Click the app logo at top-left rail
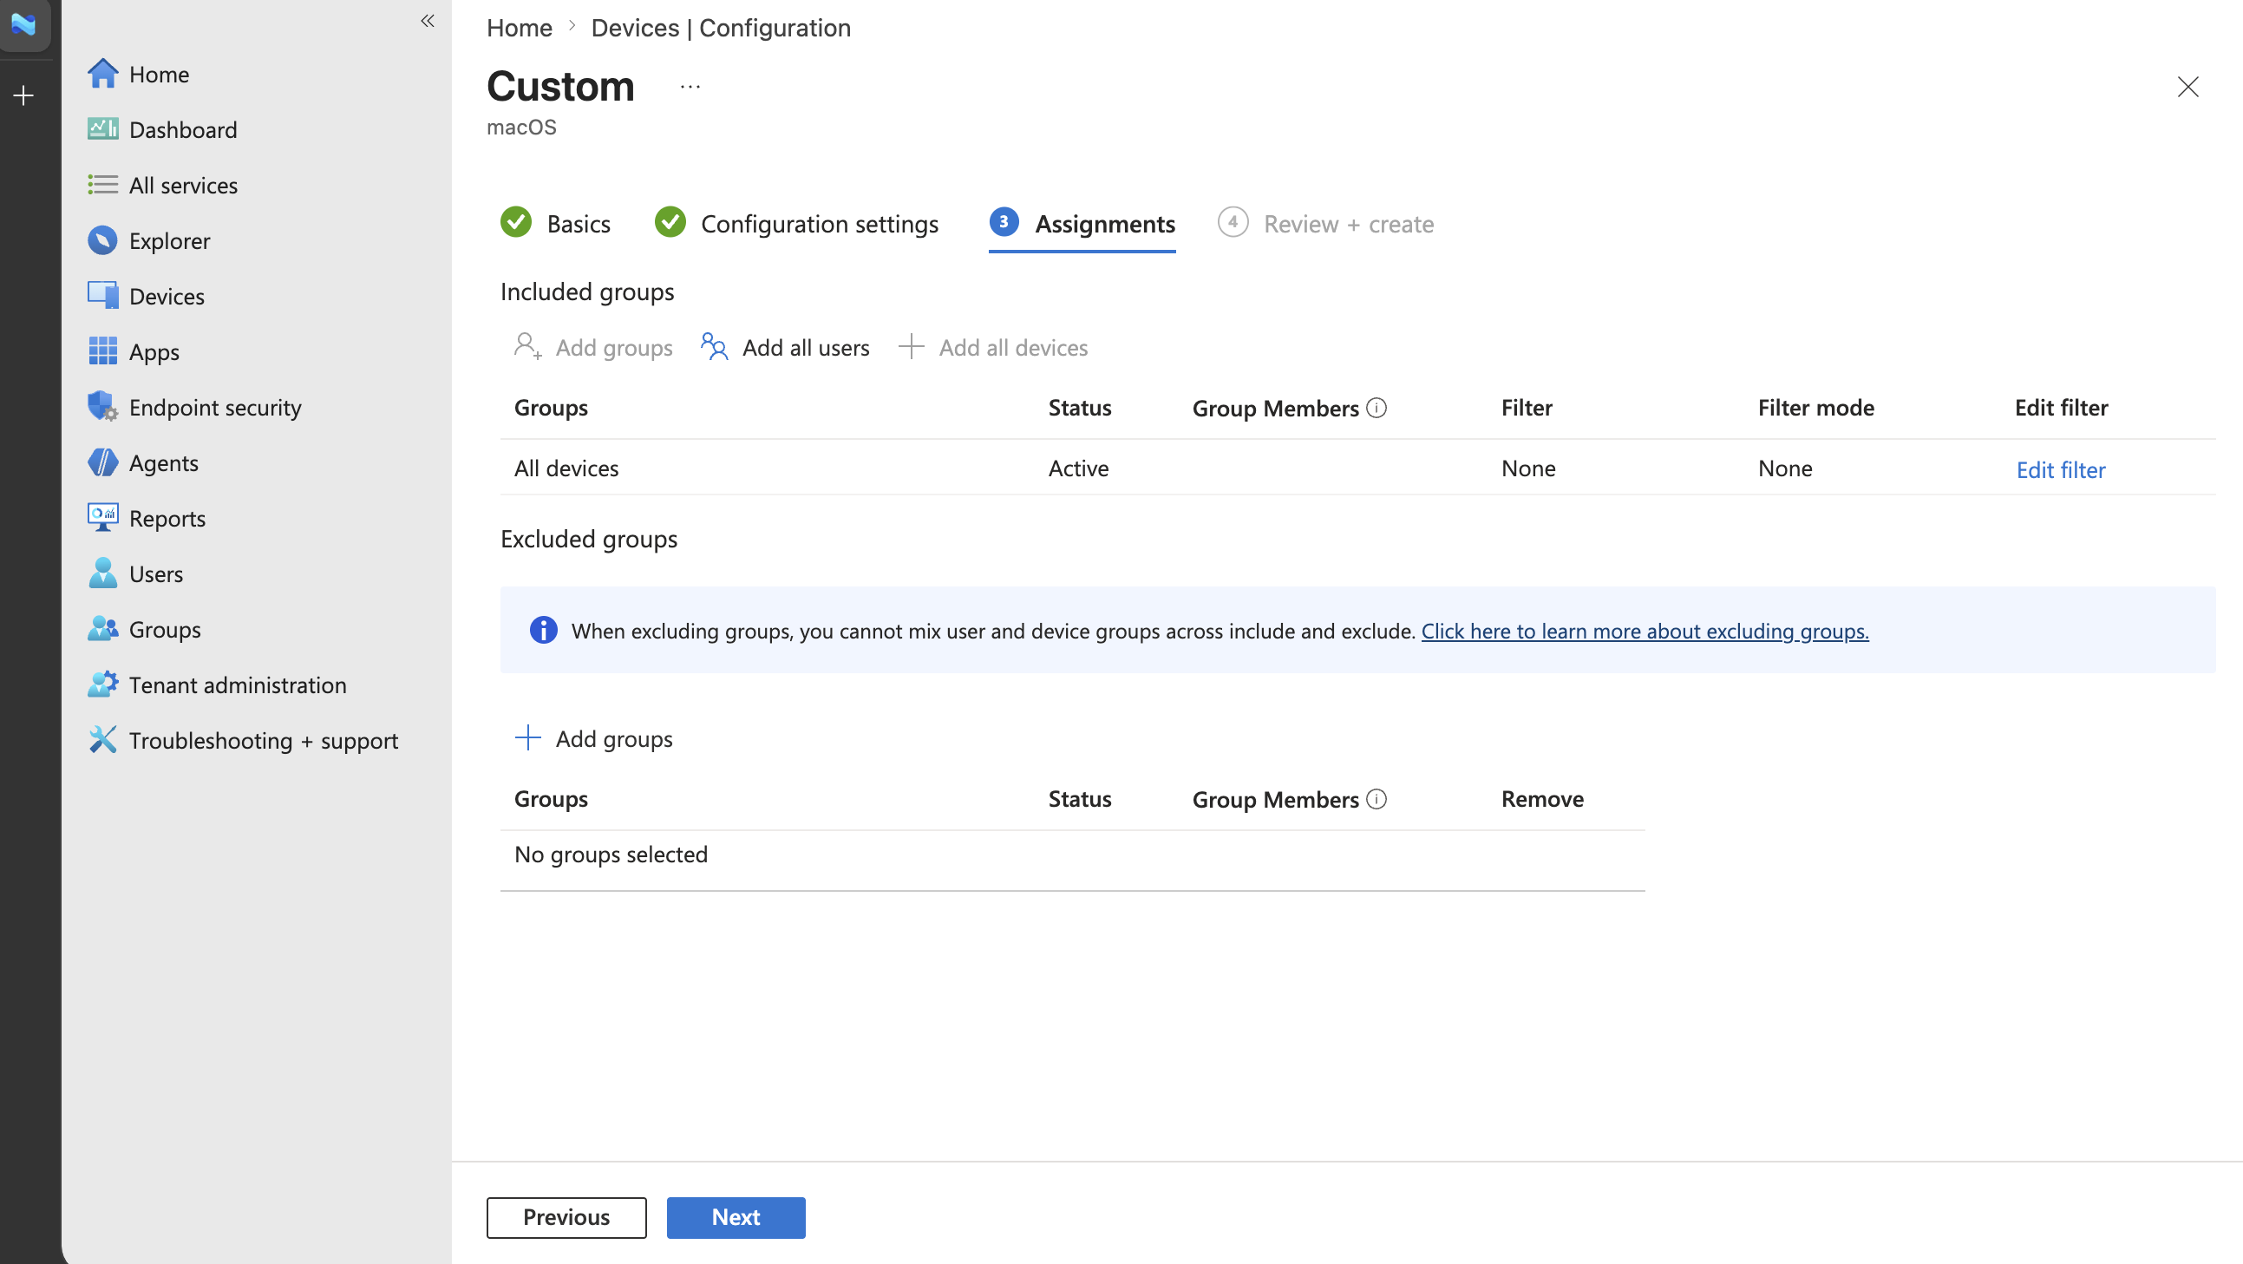The image size is (2243, 1264). pos(23,23)
